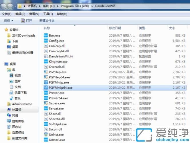Click the back navigation arrow button

tap(4, 6)
